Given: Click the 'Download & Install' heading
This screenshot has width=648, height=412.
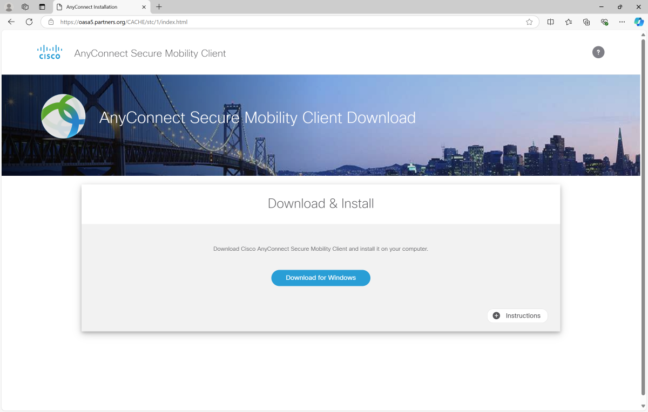Looking at the screenshot, I should tap(321, 203).
